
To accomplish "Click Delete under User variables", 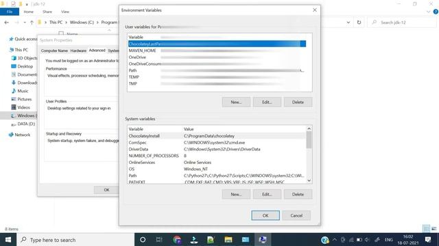I will pyautogui.click(x=298, y=102).
